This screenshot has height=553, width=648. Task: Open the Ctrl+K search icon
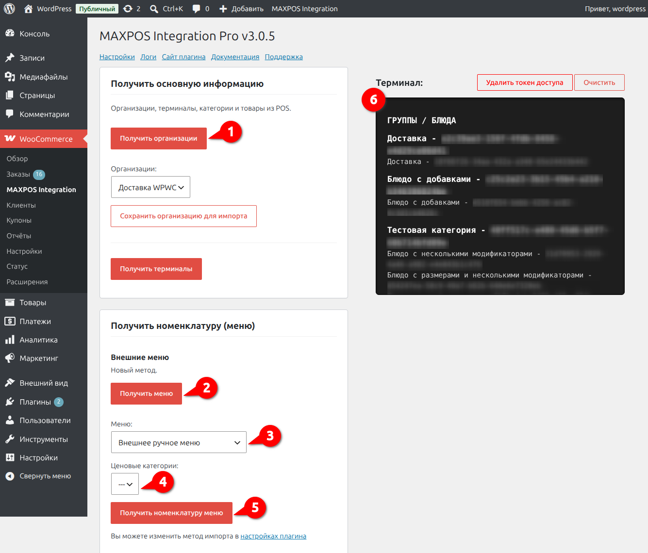click(x=154, y=9)
